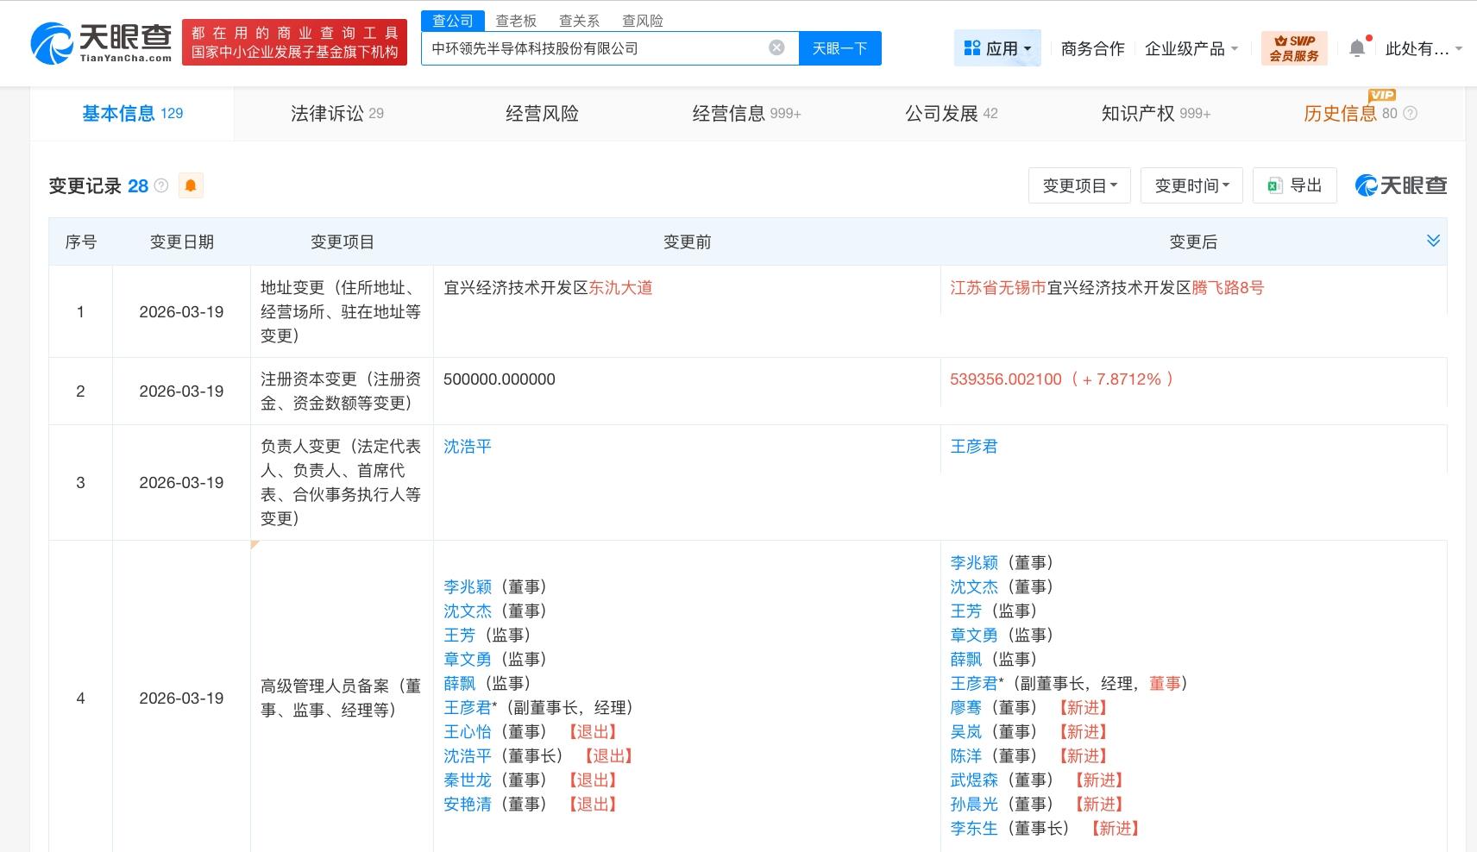Click the 变更日期 column header

(x=181, y=241)
